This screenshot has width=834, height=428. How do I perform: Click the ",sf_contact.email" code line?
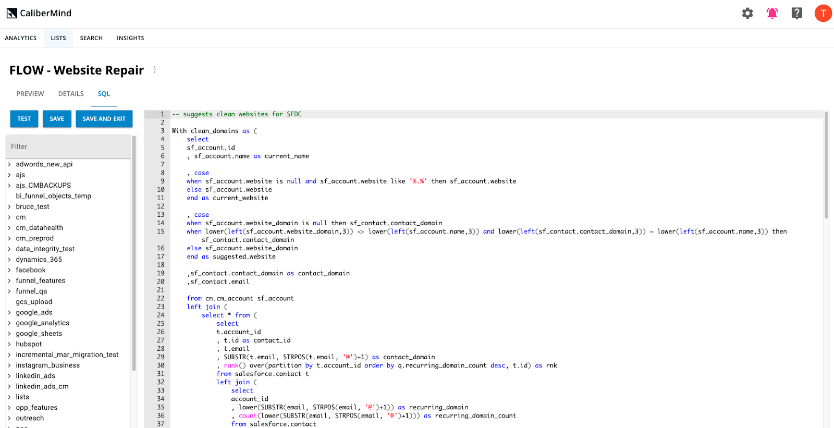[218, 282]
